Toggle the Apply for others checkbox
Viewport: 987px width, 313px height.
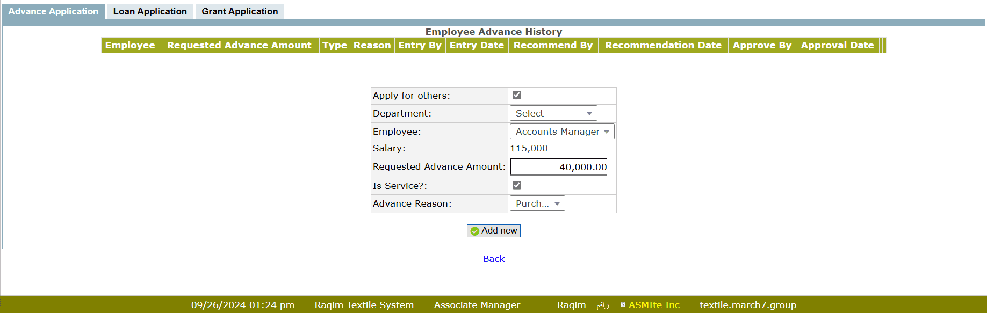tap(517, 95)
